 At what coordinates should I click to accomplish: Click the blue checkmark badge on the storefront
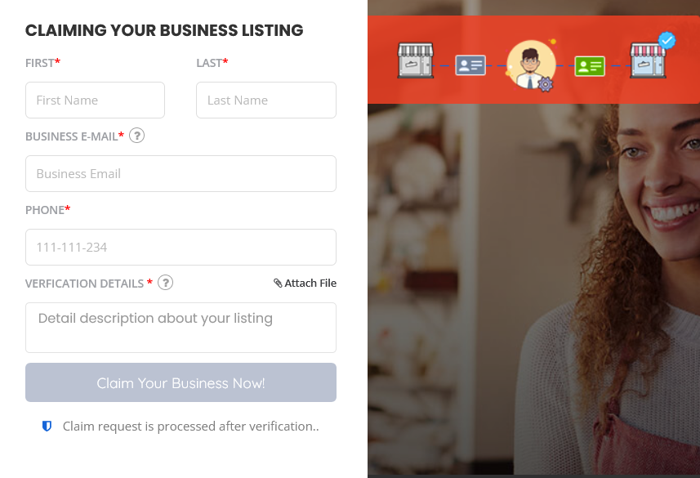(x=667, y=40)
